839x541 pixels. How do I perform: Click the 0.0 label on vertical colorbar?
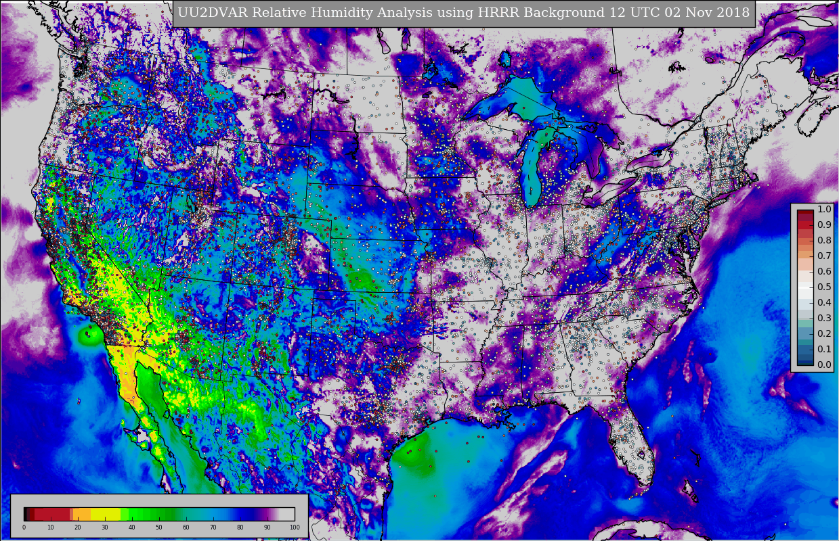[824, 365]
